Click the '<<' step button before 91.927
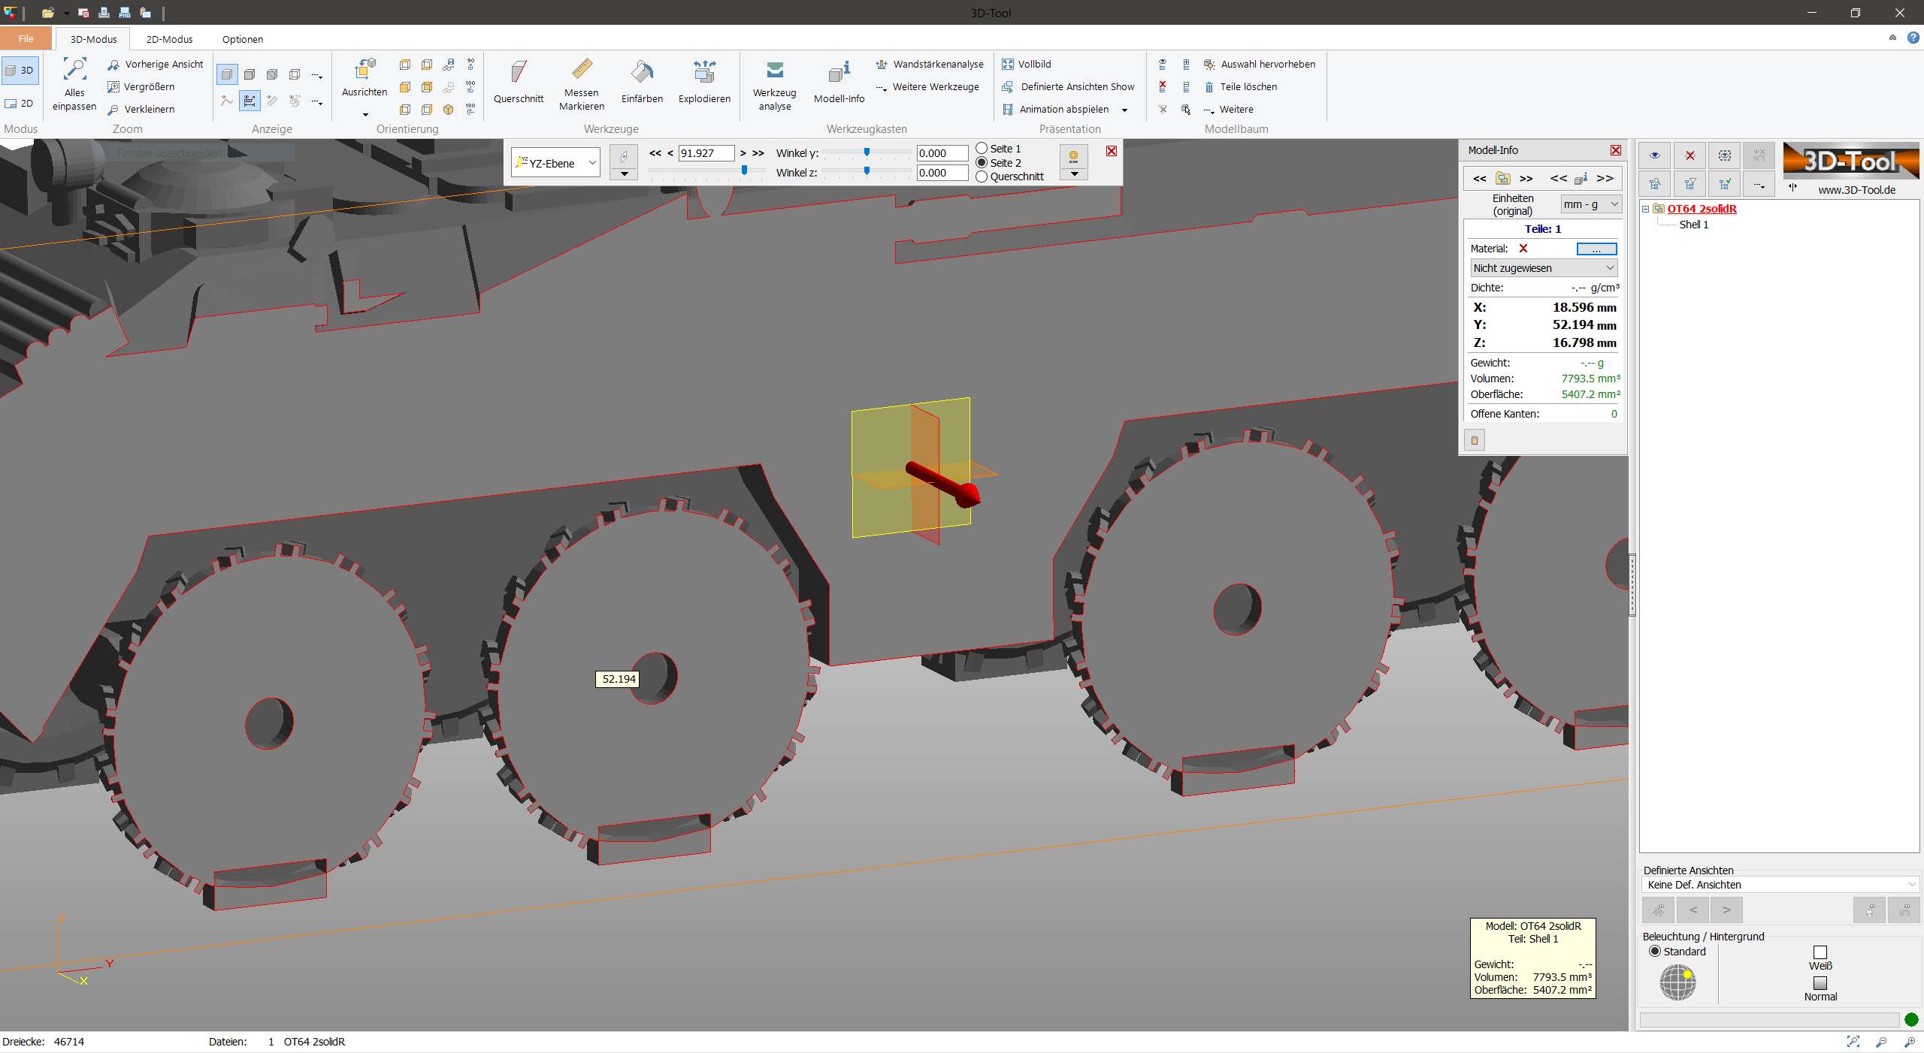This screenshot has height=1053, width=1924. [x=655, y=153]
